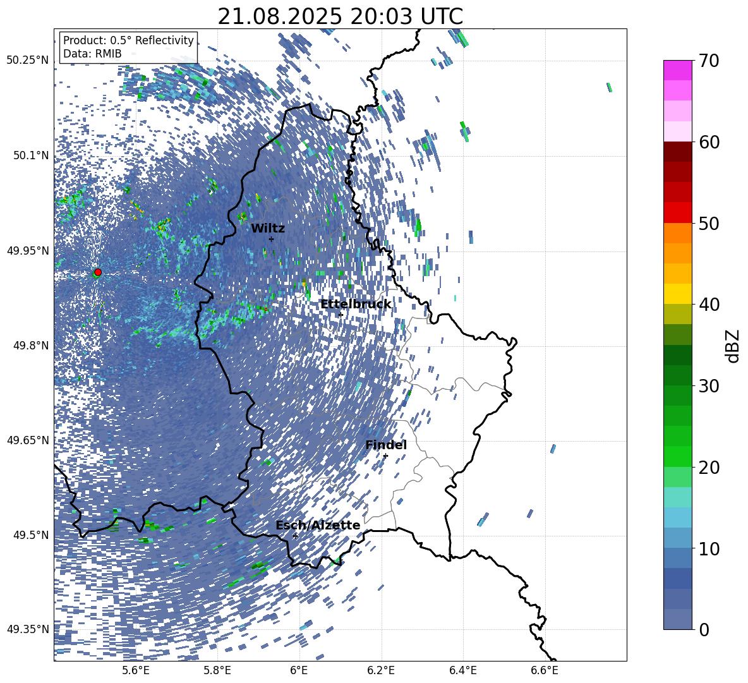Click the 50.25°N latitude tick label

[28, 61]
